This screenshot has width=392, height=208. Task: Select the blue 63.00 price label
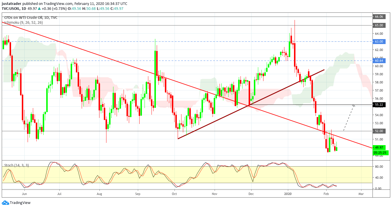click(x=379, y=42)
